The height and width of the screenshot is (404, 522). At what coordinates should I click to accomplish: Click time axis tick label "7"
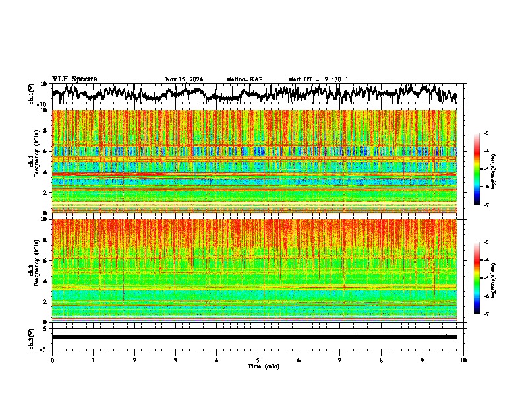coord(340,360)
